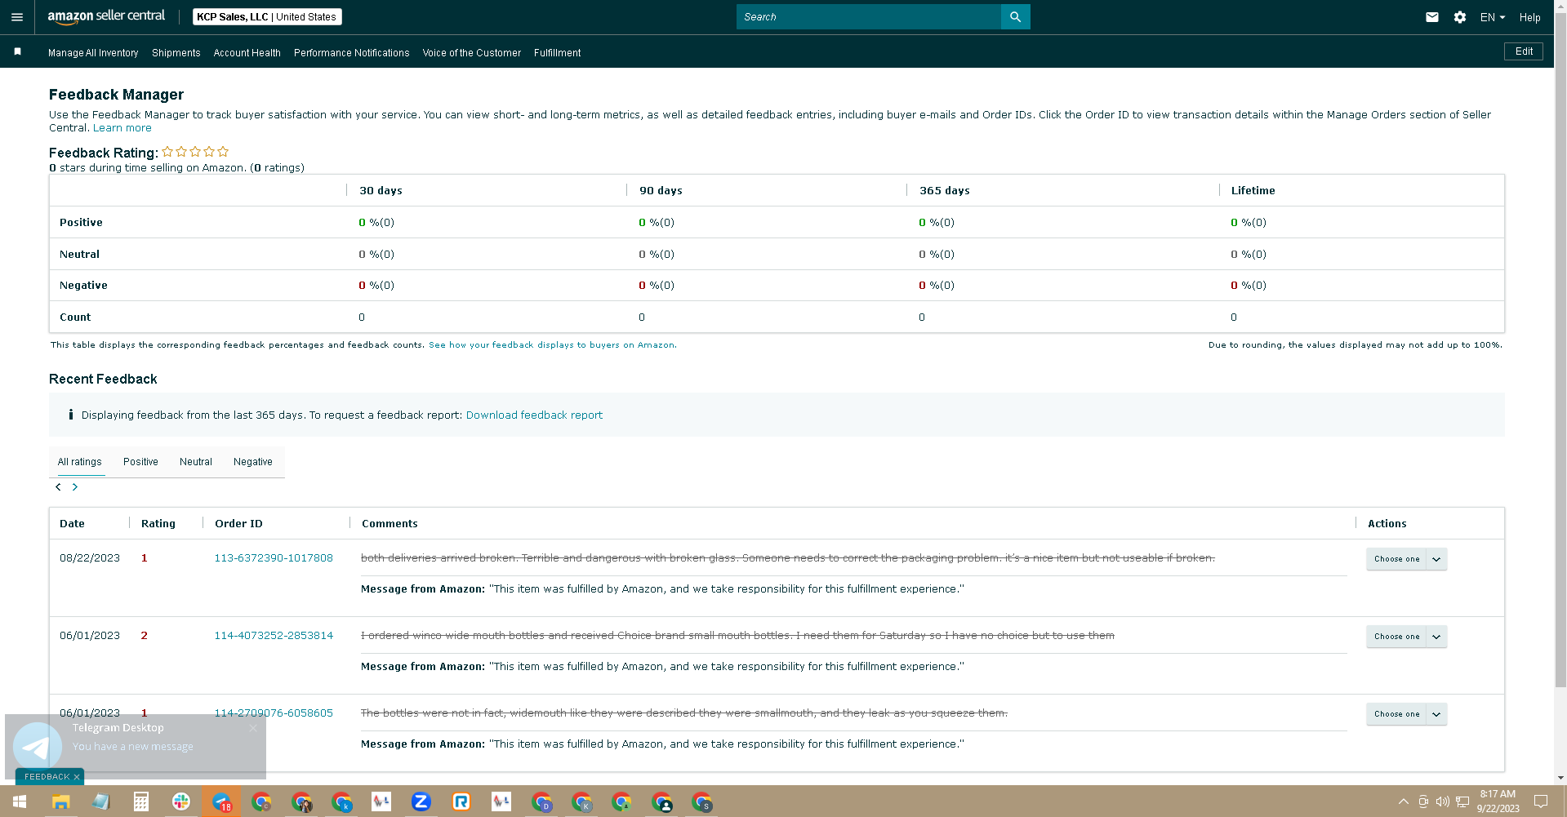Click the volume speaker tray icon
The height and width of the screenshot is (817, 1567).
1442,801
